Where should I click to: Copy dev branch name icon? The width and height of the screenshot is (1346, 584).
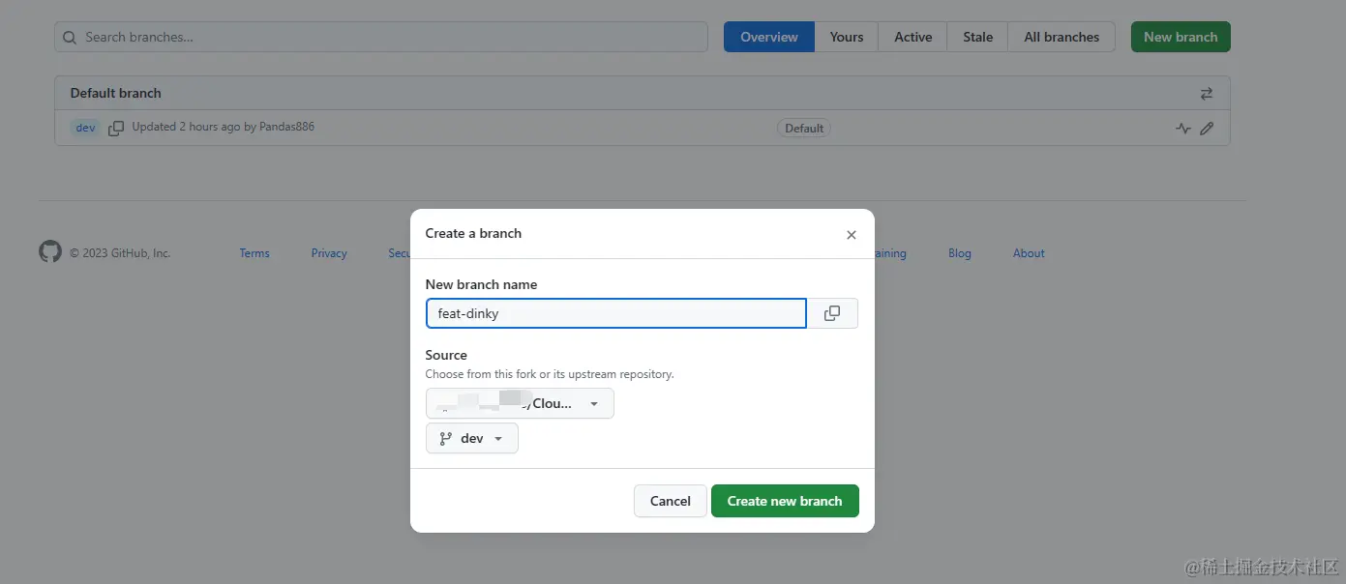pyautogui.click(x=116, y=128)
